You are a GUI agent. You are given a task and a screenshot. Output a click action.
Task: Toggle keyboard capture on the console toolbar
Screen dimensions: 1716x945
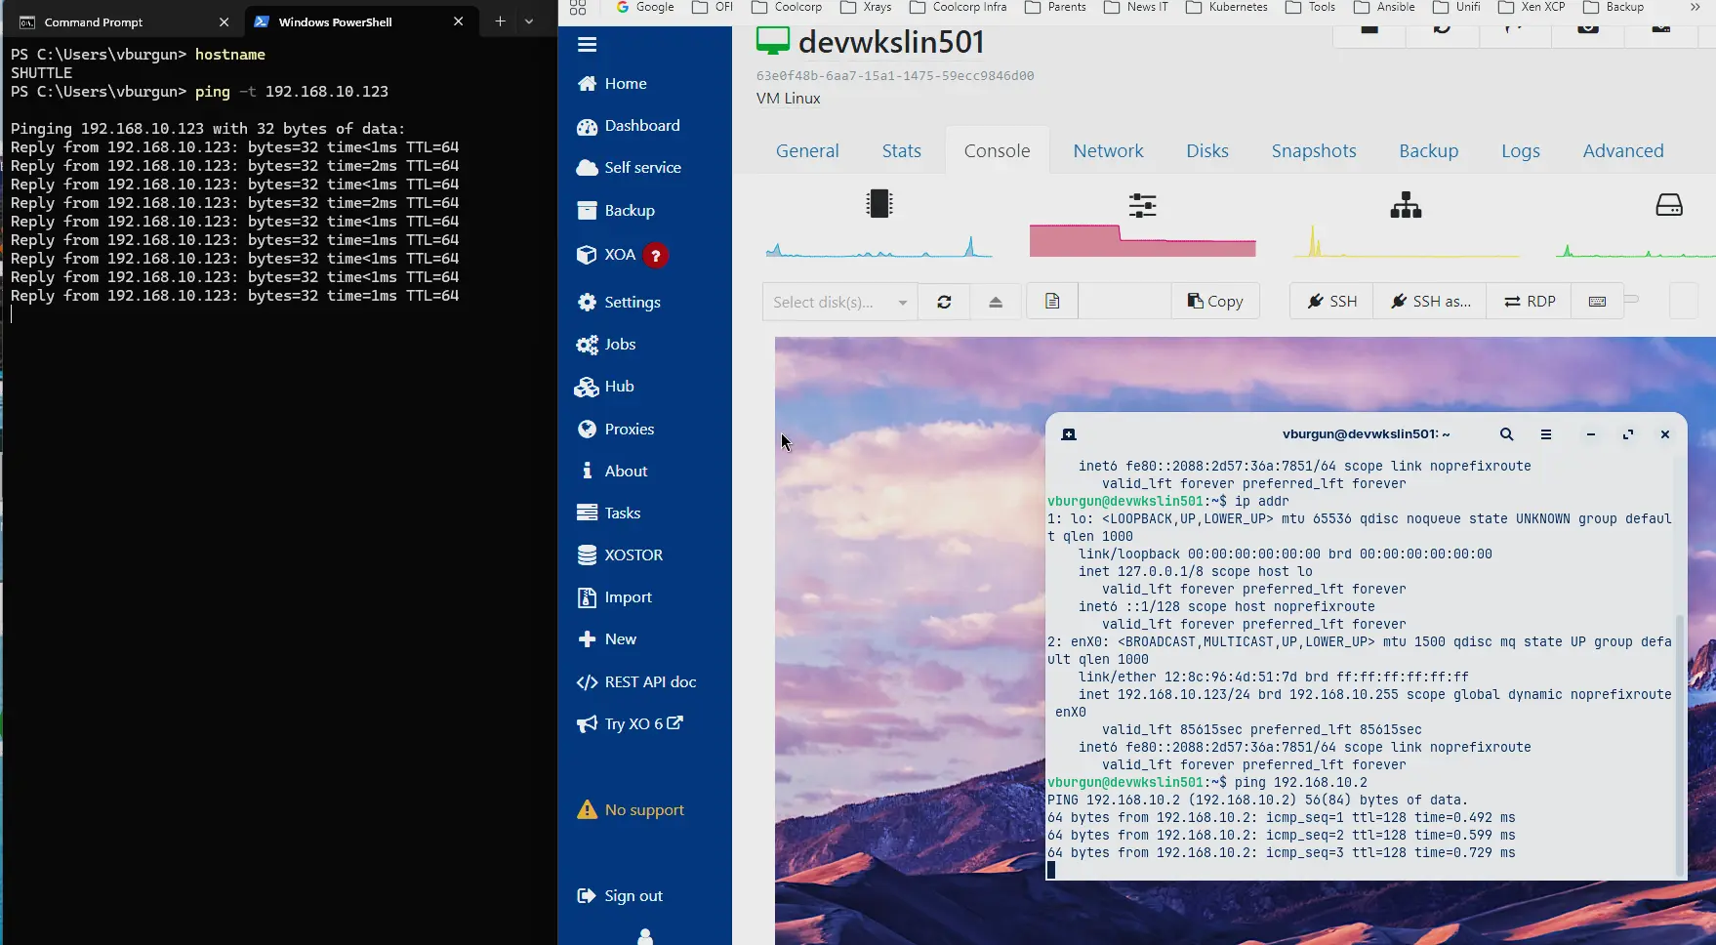coord(1596,302)
